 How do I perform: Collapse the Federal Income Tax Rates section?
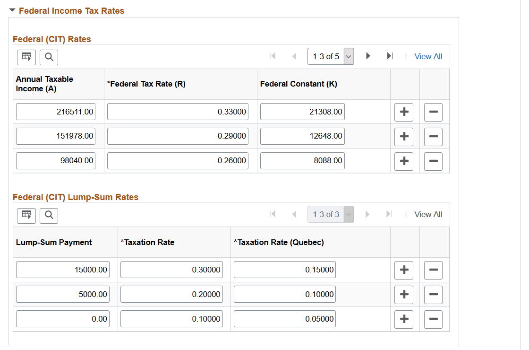(12, 10)
